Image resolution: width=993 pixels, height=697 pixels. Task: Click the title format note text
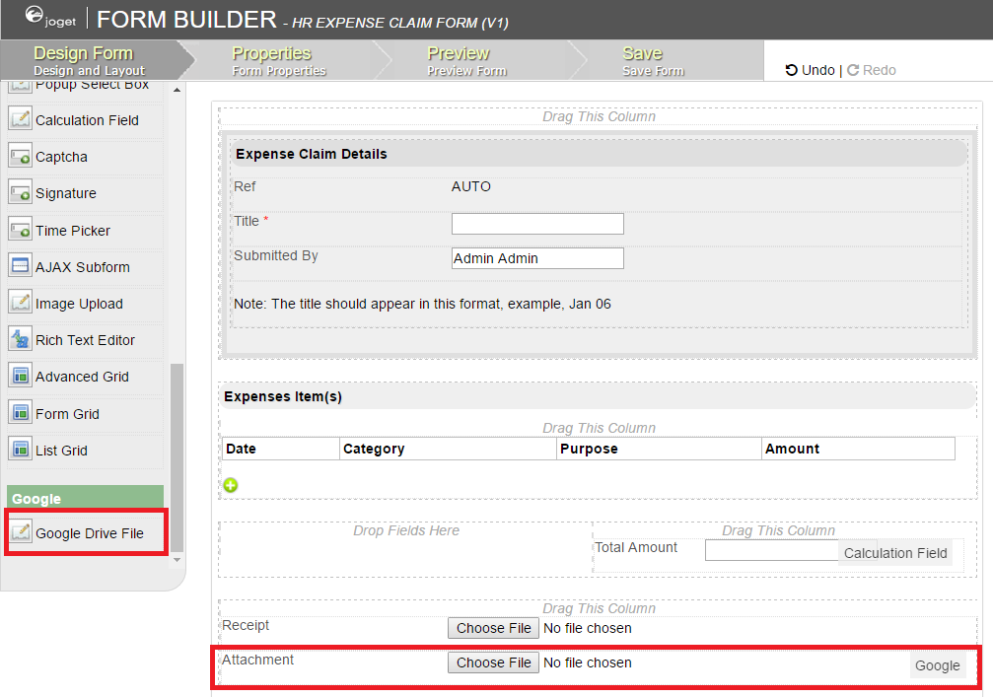(x=422, y=304)
